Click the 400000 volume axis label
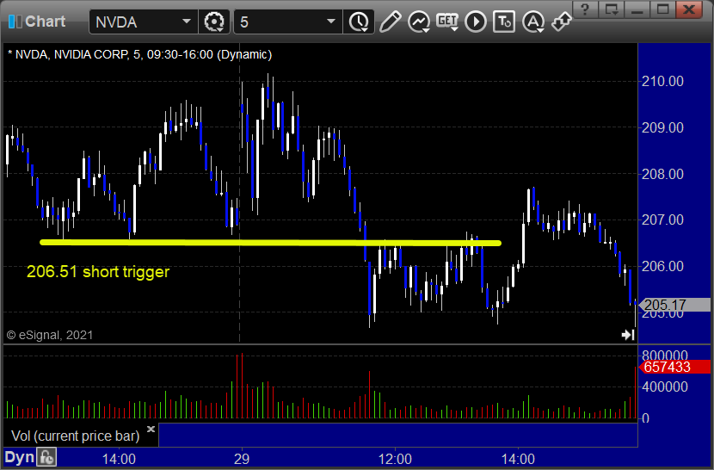714x470 pixels. point(664,387)
